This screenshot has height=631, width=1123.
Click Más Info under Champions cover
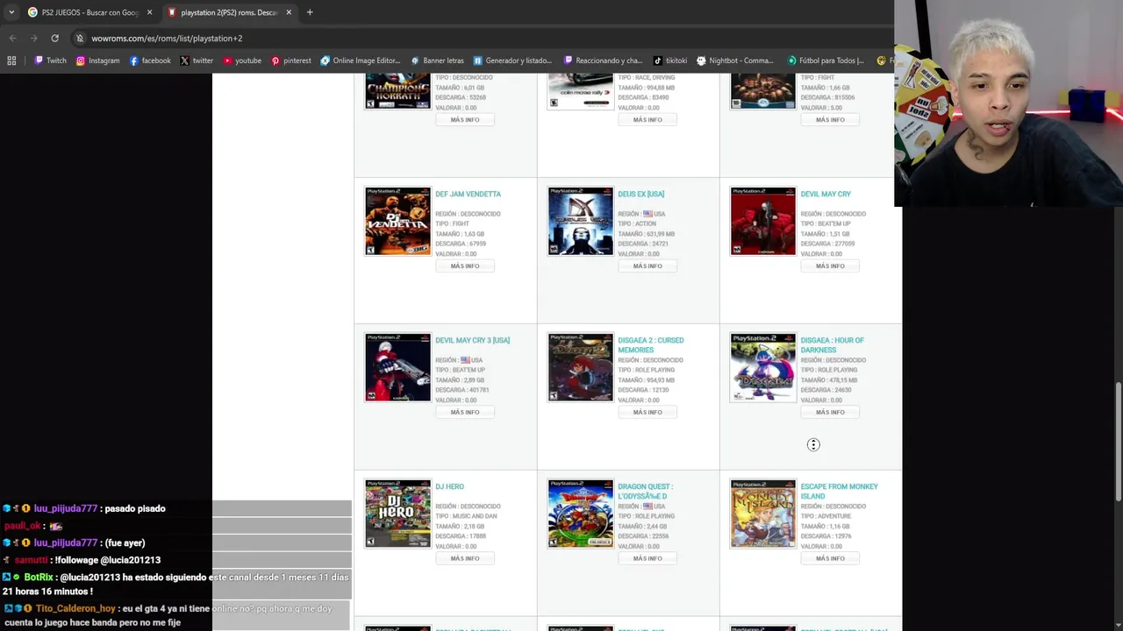point(465,119)
